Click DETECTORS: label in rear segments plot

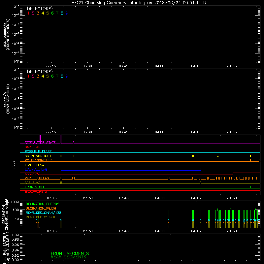[x=40, y=72]
